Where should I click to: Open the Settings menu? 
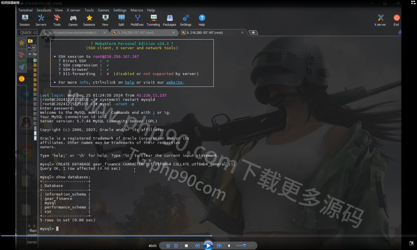tap(120, 10)
